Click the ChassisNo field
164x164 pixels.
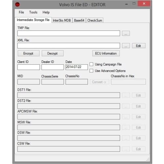pyautogui.click(x=77, y=82)
